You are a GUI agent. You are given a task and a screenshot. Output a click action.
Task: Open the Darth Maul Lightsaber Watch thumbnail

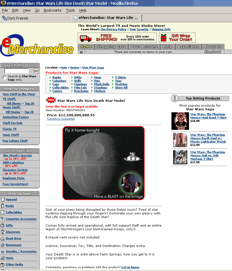pos(180,140)
